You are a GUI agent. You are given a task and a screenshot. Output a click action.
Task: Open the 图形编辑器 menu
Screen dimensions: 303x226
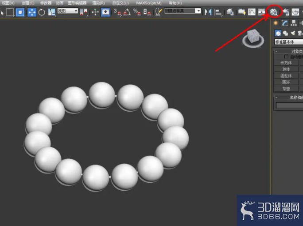click(77, 3)
